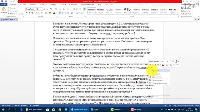
Task: Toggle the paragraph marks (¶) display
Action: (84, 9)
